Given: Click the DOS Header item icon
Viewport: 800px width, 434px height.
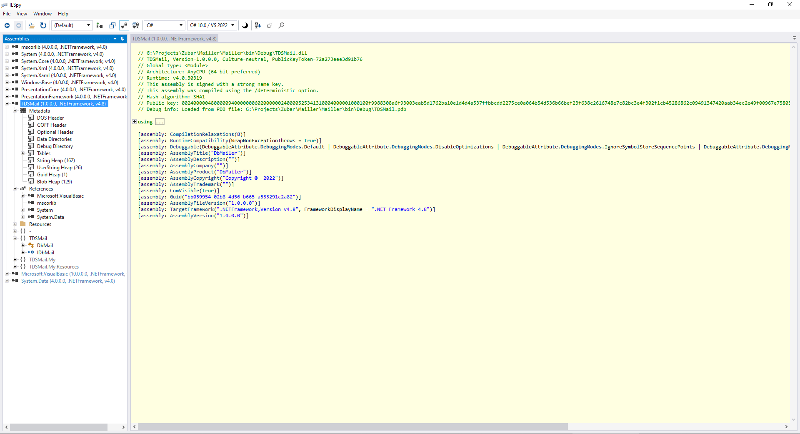Looking at the screenshot, I should pyautogui.click(x=31, y=118).
